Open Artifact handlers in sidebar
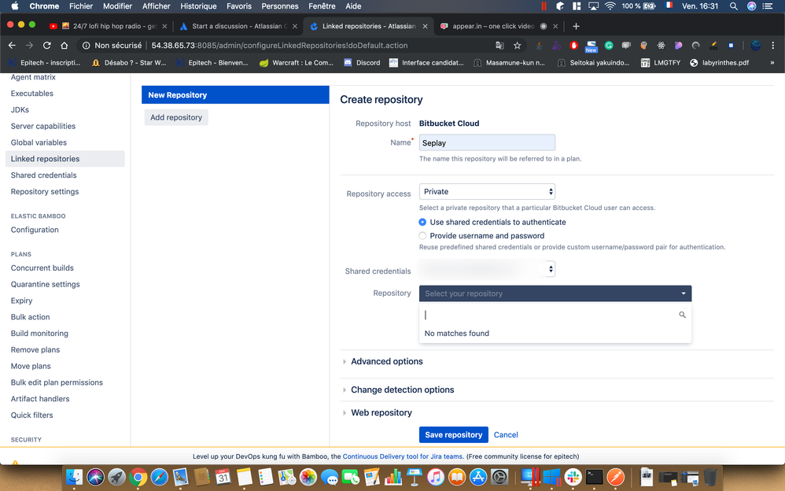Viewport: 785px width, 491px height. point(40,399)
